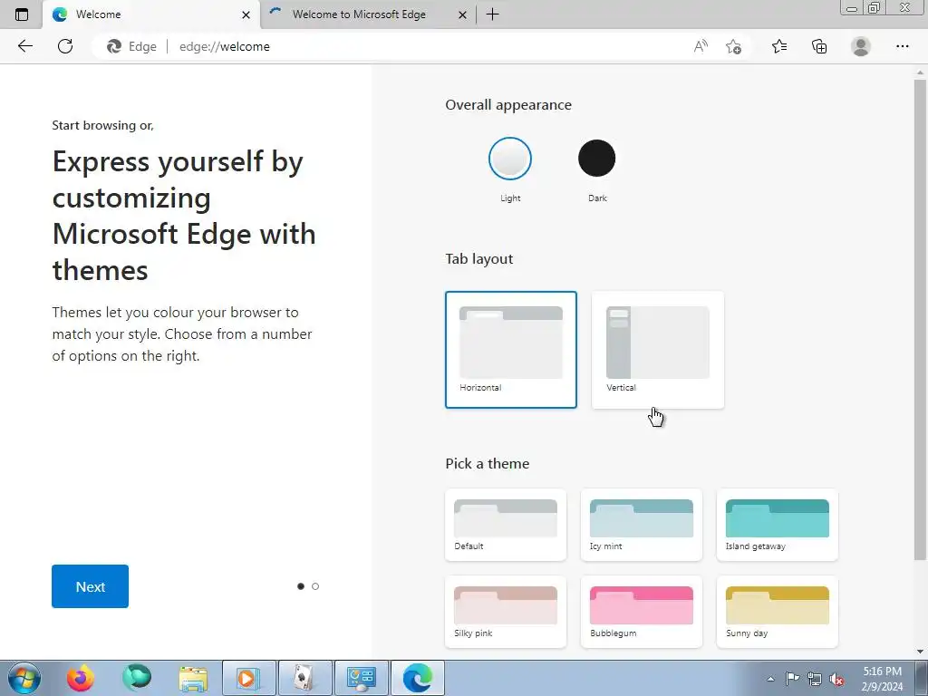The height and width of the screenshot is (696, 928).
Task: Refresh the page with the reload icon
Action: click(65, 46)
